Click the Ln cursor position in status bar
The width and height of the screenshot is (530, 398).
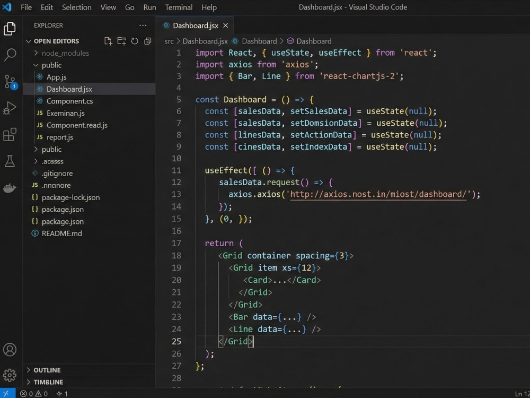(522, 394)
